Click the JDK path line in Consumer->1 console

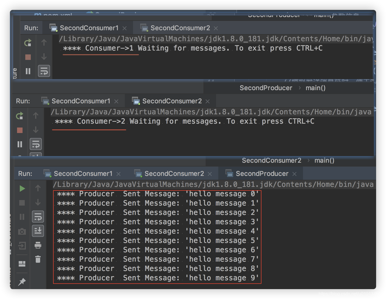click(216, 39)
